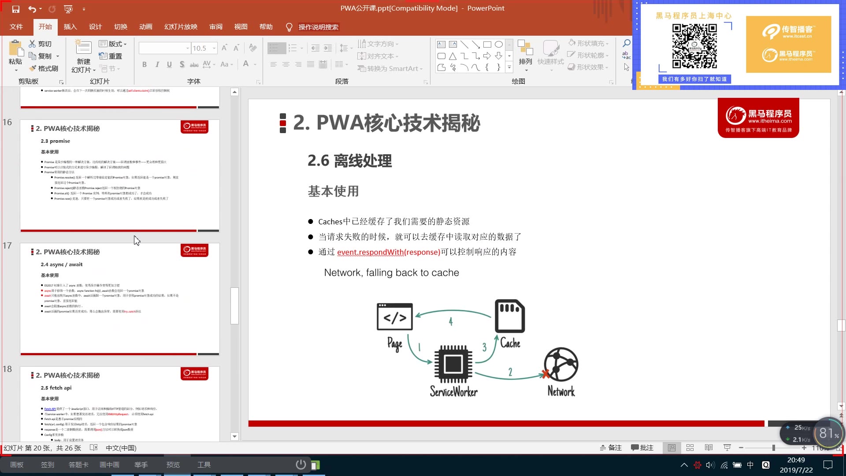Select the oval shape in the gallery
The width and height of the screenshot is (846, 476).
499,44
